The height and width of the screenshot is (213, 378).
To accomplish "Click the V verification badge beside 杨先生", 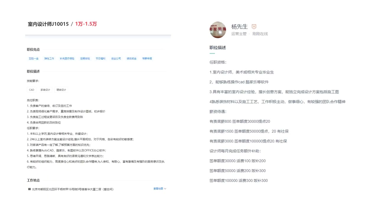I will [x=254, y=26].
